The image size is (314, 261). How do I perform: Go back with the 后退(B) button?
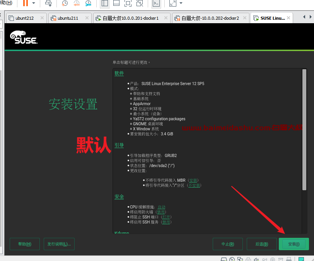(262, 244)
